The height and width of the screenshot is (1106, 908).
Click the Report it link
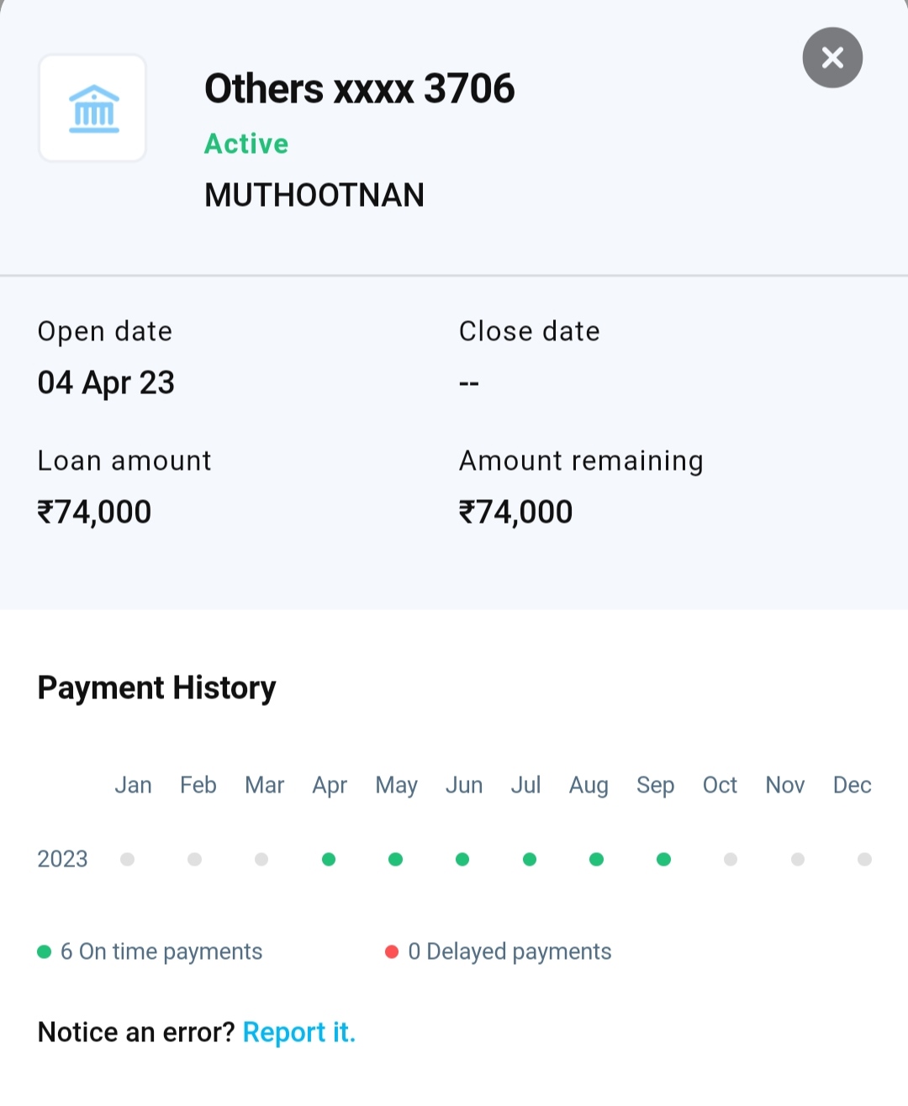pyautogui.click(x=299, y=1032)
